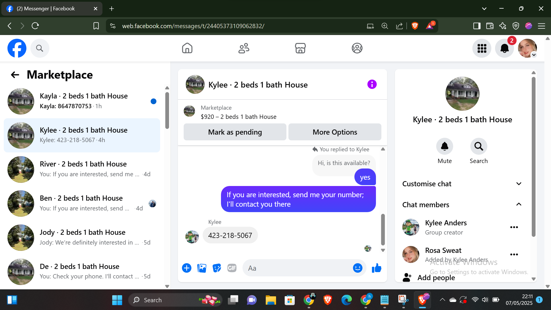Open Facebook notifications bell

pyautogui.click(x=505, y=48)
